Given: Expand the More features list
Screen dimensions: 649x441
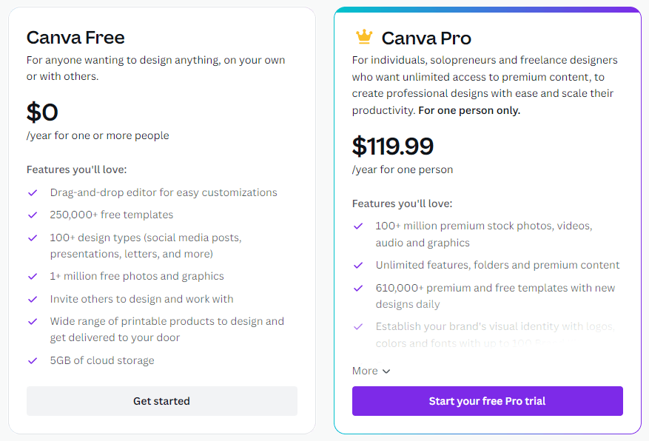Looking at the screenshot, I should click(x=366, y=371).
